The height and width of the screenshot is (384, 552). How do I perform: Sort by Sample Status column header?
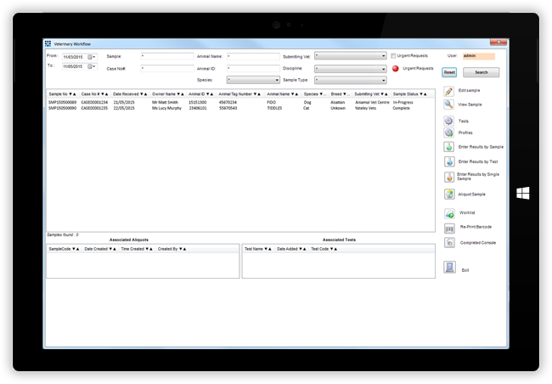pyautogui.click(x=410, y=94)
